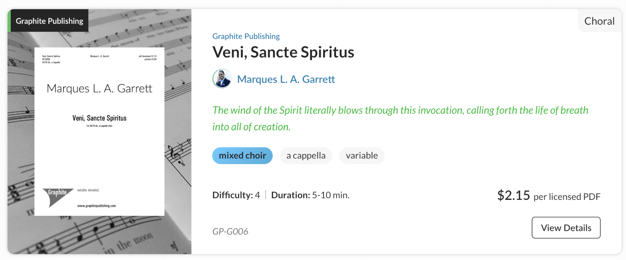Open the blue Graphite Publishing publisher link

click(246, 36)
